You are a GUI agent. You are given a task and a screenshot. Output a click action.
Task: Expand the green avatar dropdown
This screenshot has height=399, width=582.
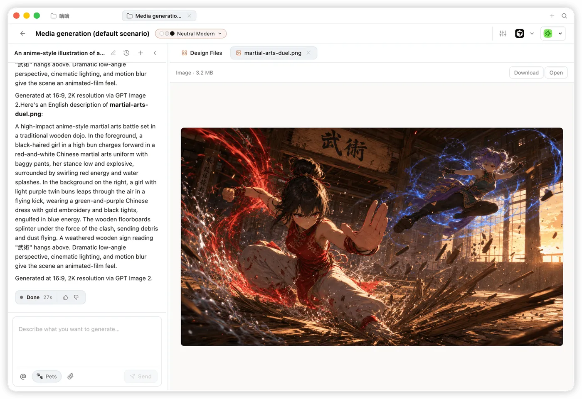click(560, 34)
